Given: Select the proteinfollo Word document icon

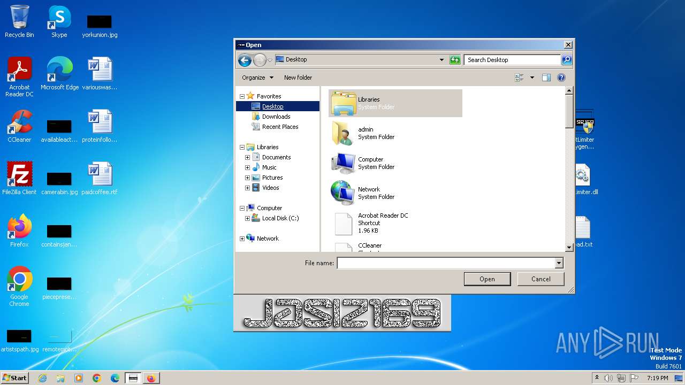Looking at the screenshot, I should coord(100,126).
